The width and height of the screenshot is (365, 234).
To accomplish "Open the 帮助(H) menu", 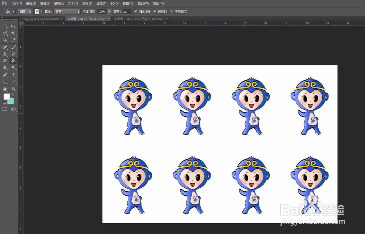I will coord(158,4).
